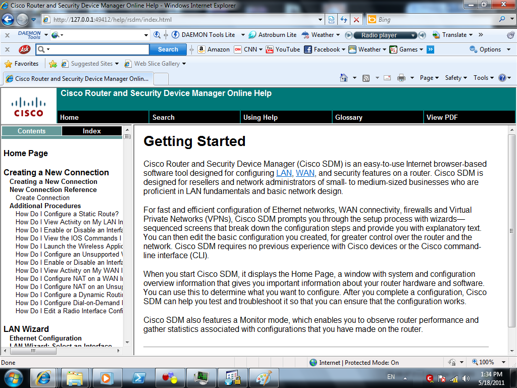Click the Radio player play icon
Viewport: 517px width, 388px height.
[x=348, y=35]
